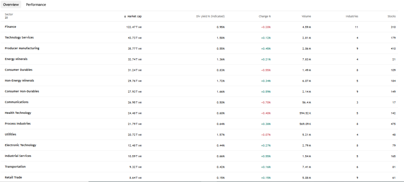This screenshot has width=404, height=182.
Task: Click Consumer Non-Durables change value +0.59%
Action: [266, 92]
